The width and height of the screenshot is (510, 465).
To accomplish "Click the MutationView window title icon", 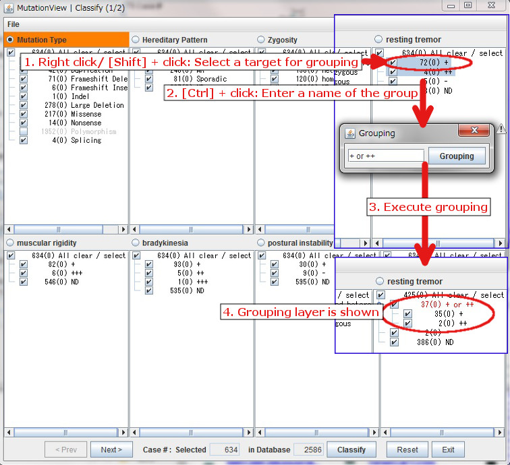I will [x=9, y=6].
